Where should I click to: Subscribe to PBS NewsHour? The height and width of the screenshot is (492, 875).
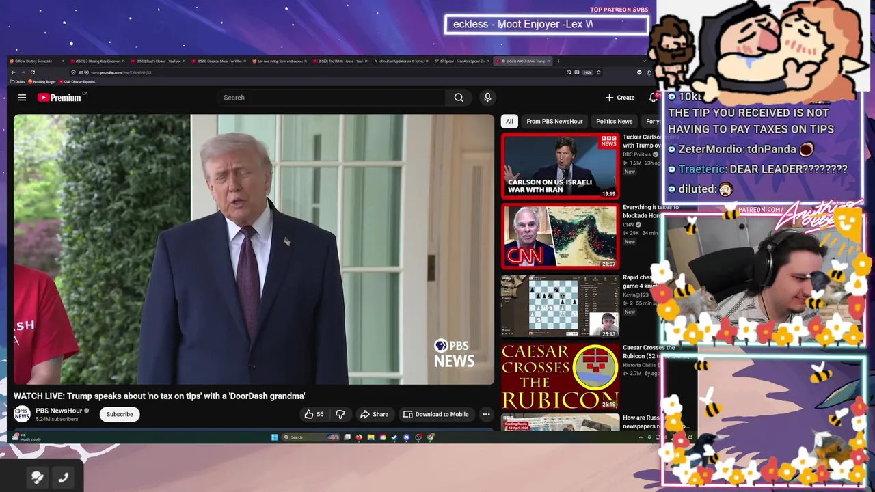coord(120,414)
